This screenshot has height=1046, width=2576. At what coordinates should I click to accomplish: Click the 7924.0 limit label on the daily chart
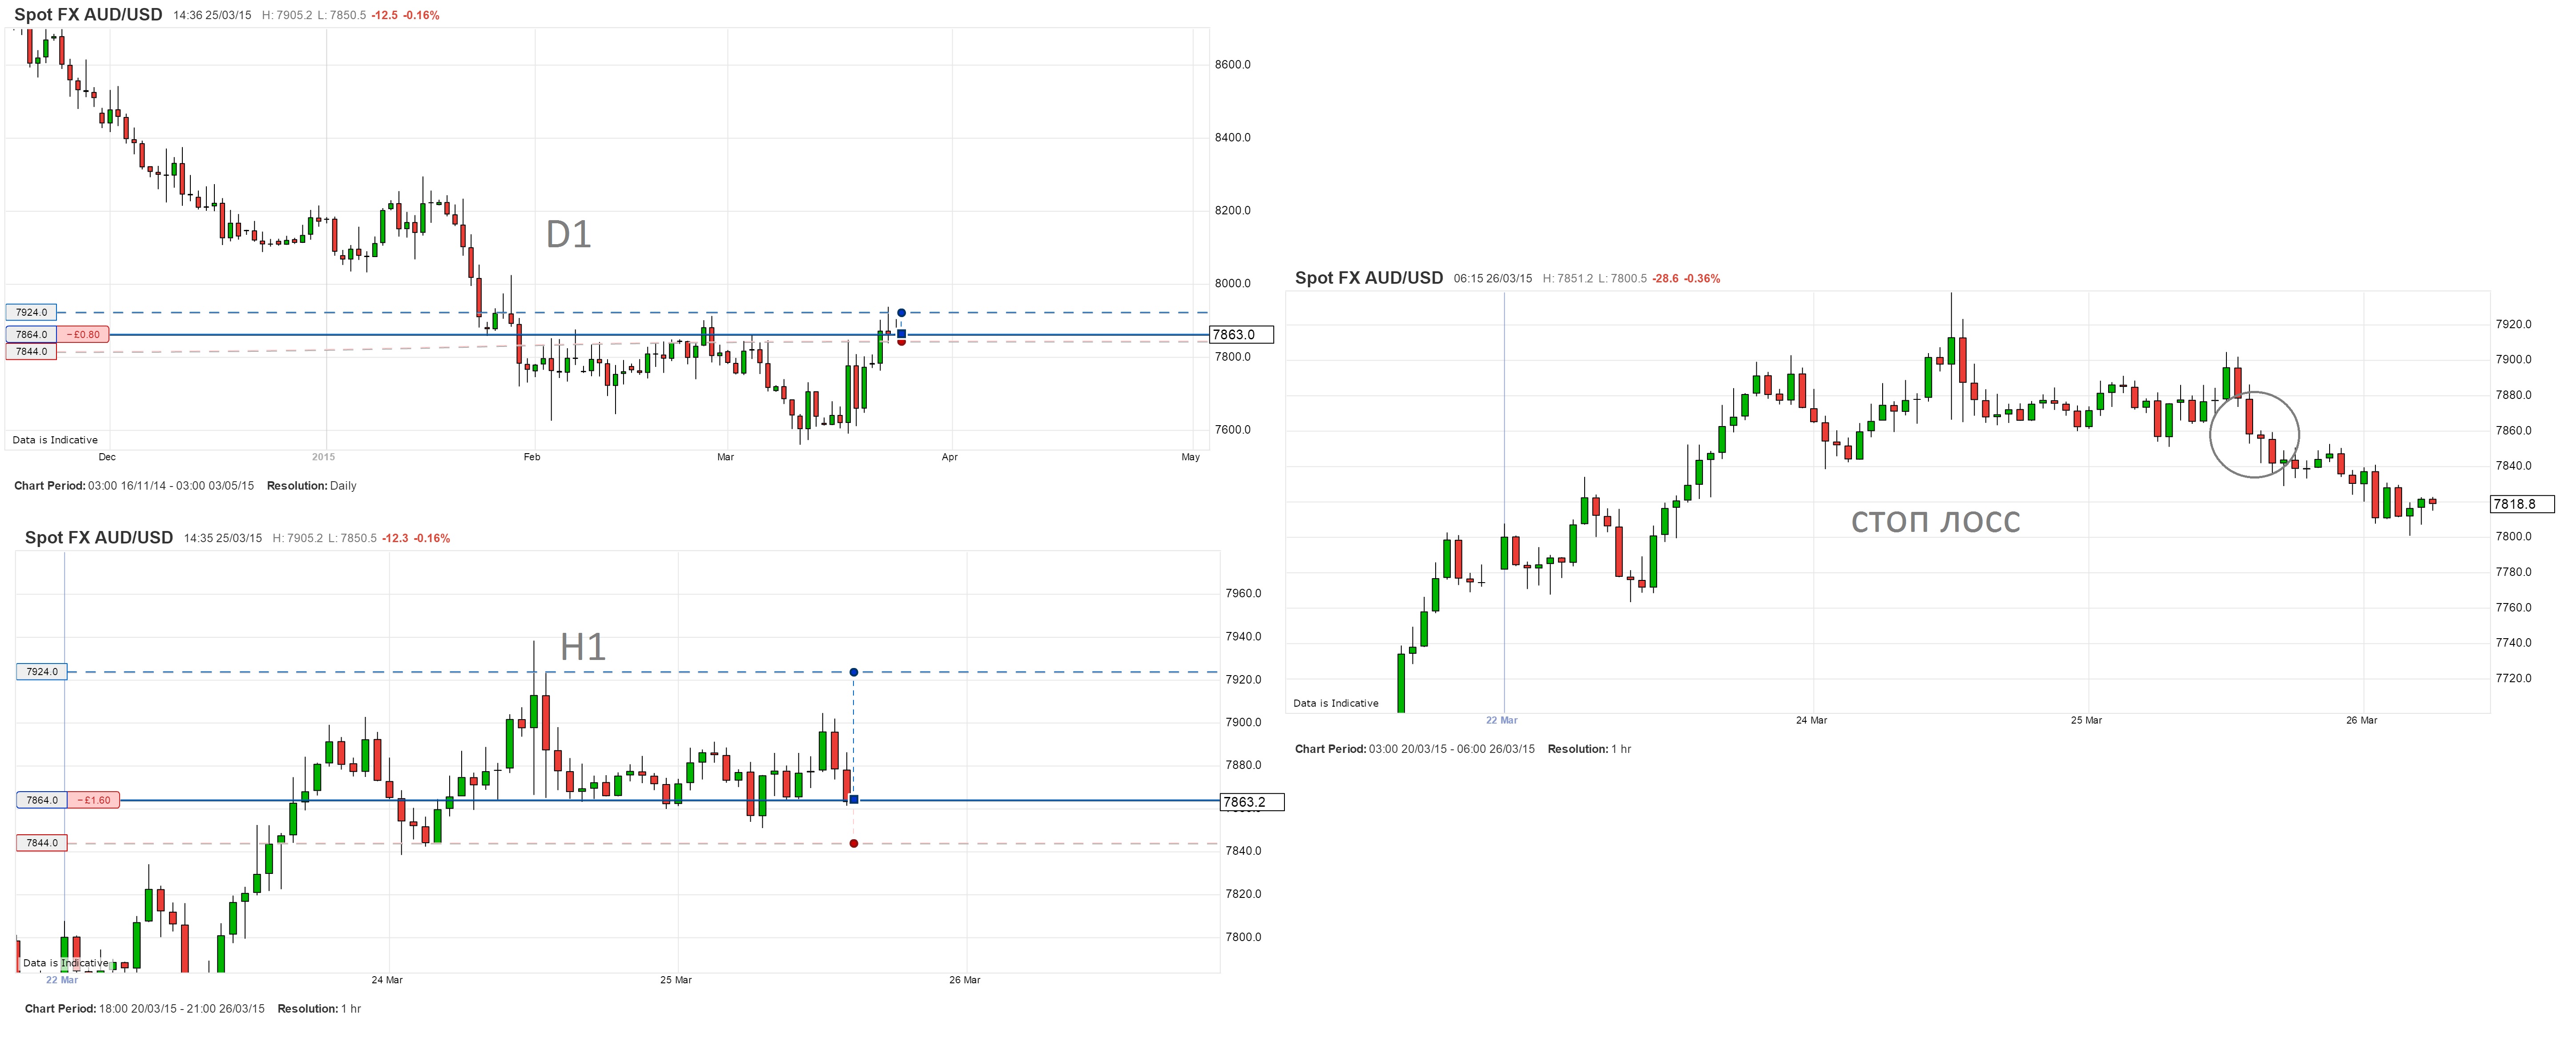pos(31,312)
